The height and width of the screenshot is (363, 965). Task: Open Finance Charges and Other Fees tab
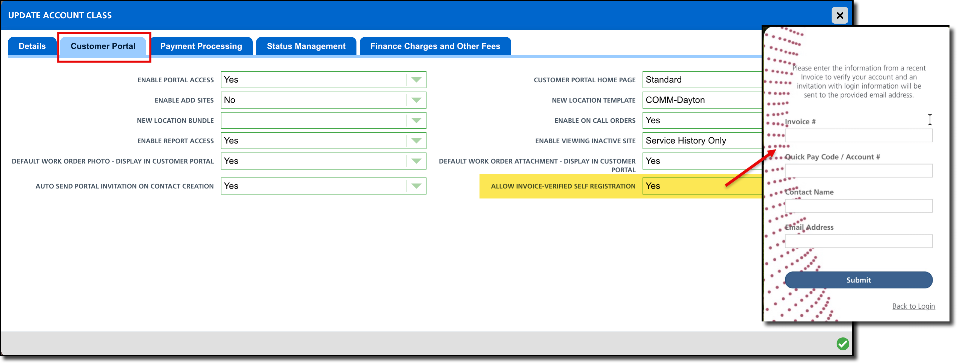pyautogui.click(x=435, y=46)
